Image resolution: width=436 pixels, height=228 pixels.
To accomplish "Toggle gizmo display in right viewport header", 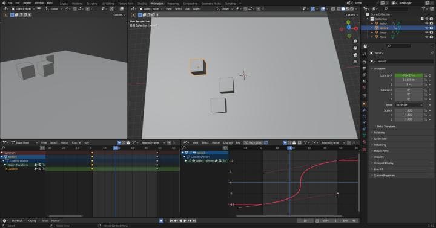I will click(313, 9).
